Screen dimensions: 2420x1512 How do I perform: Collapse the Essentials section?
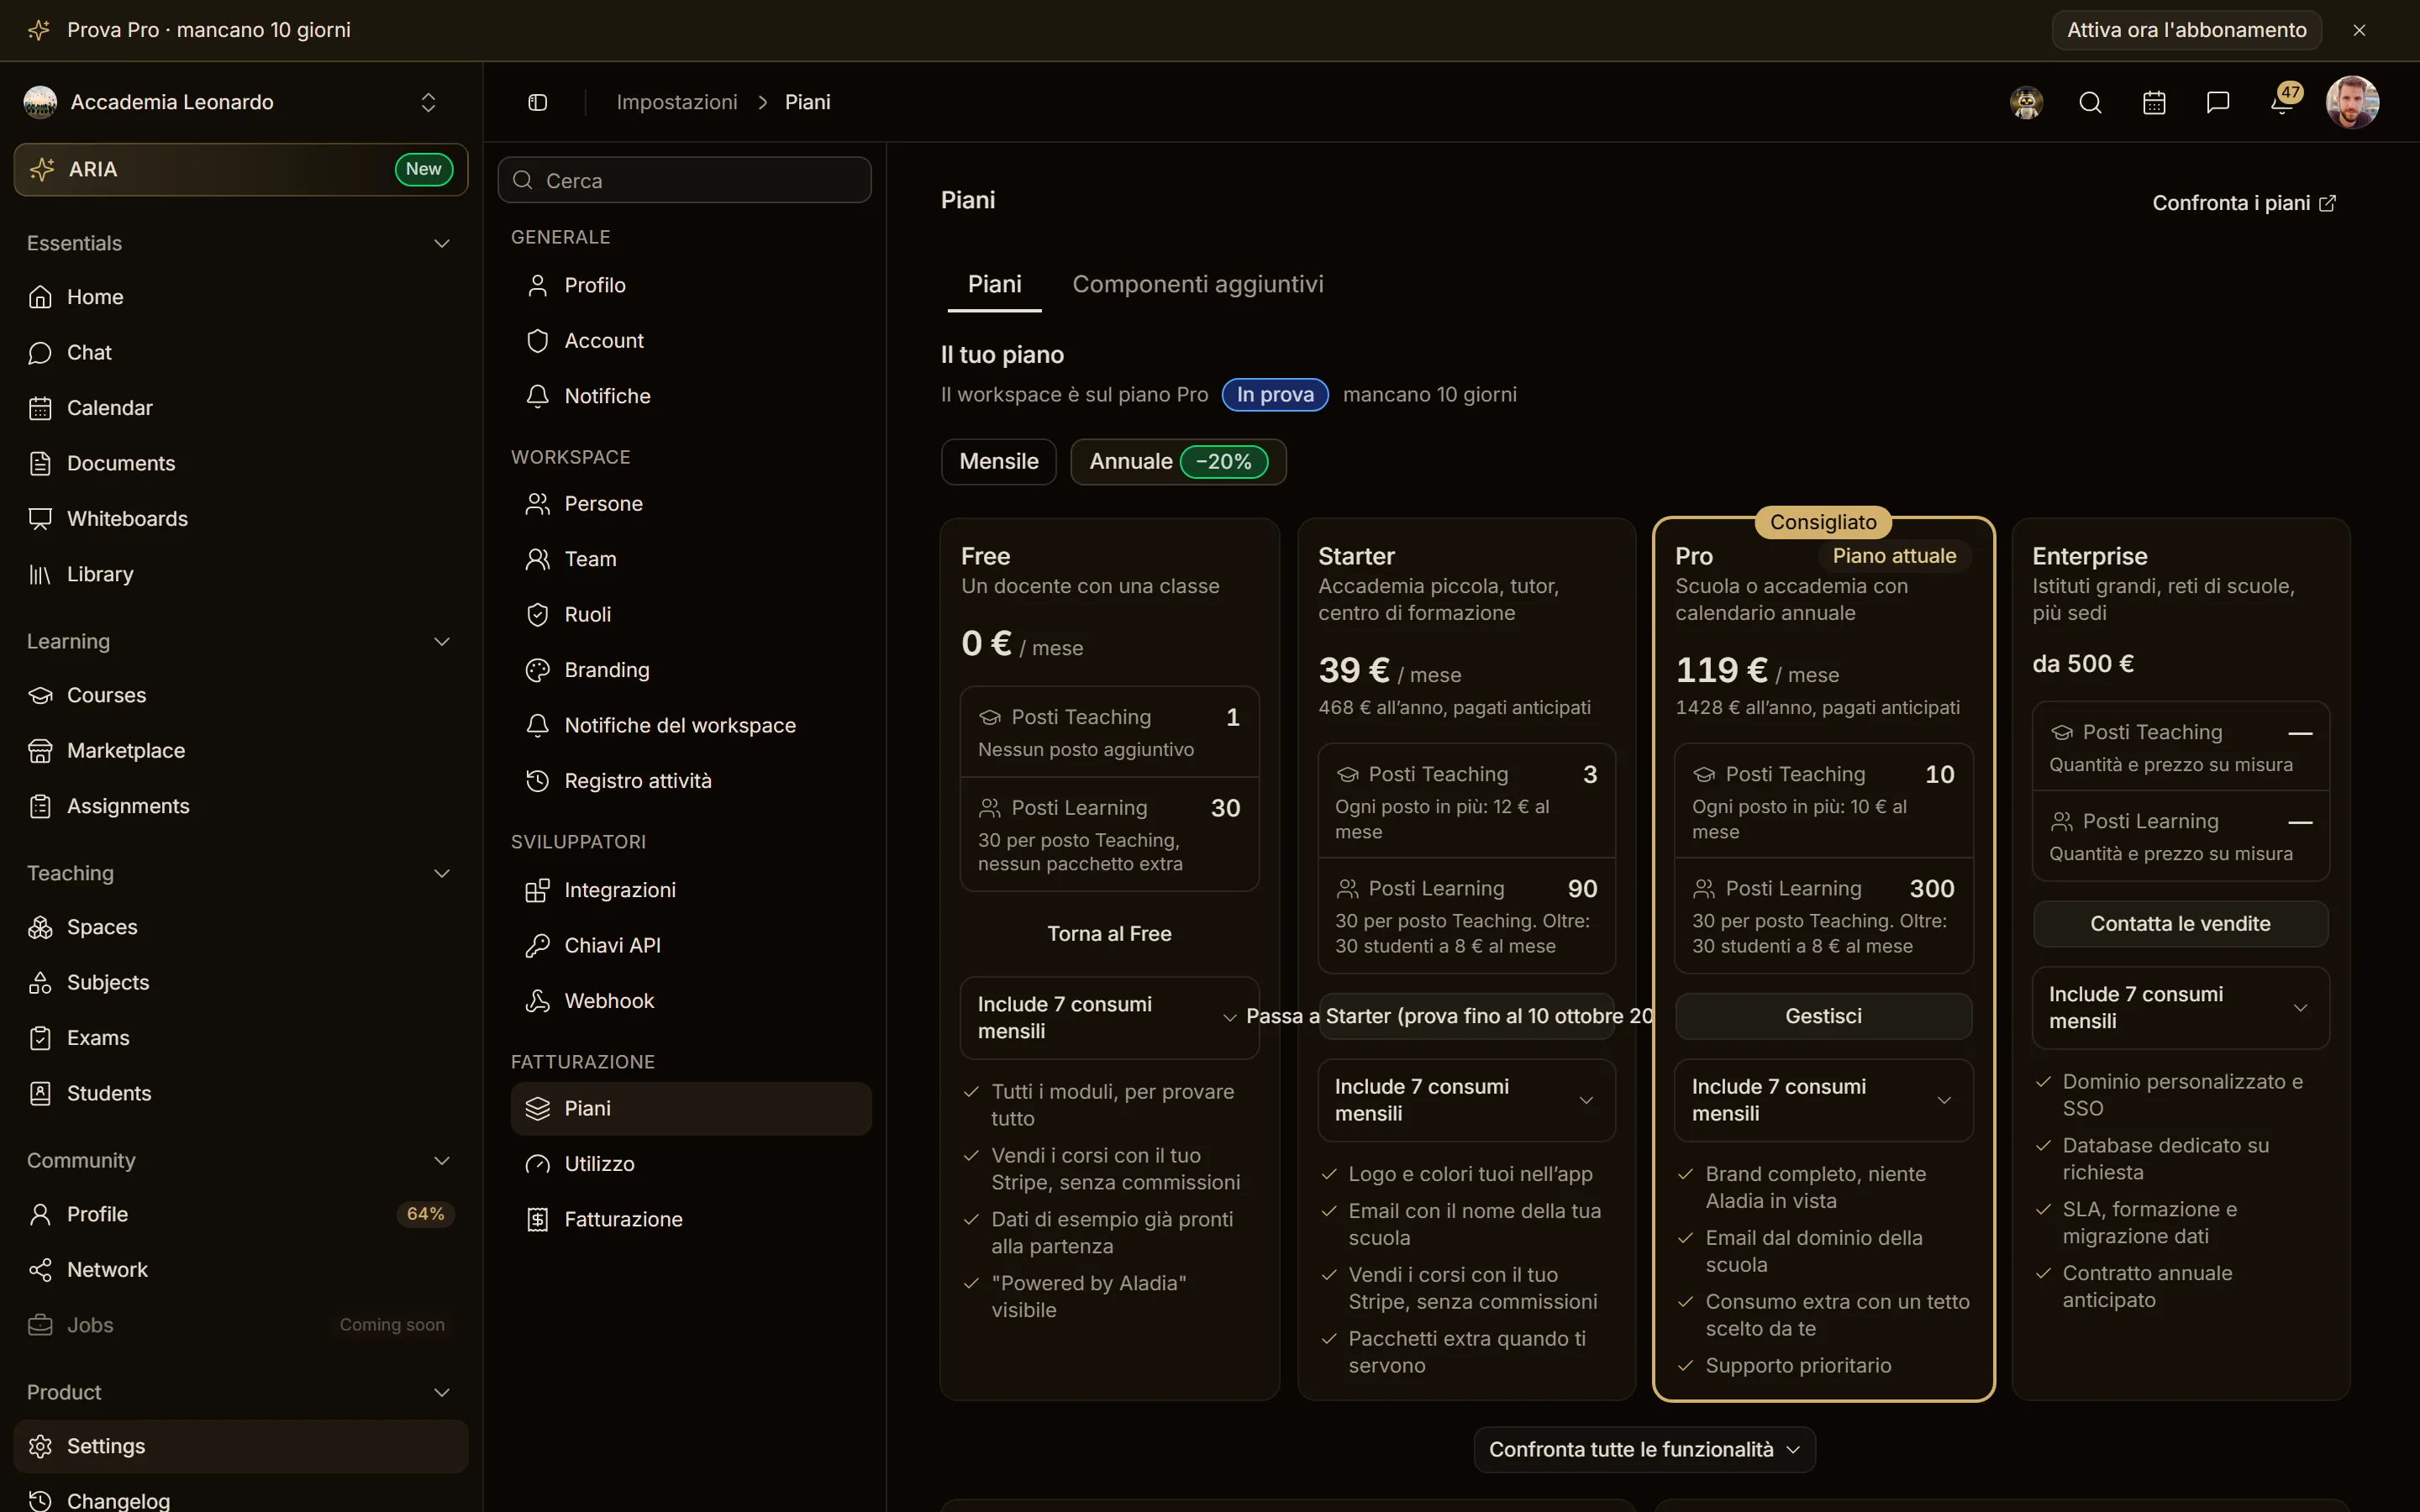(x=441, y=244)
